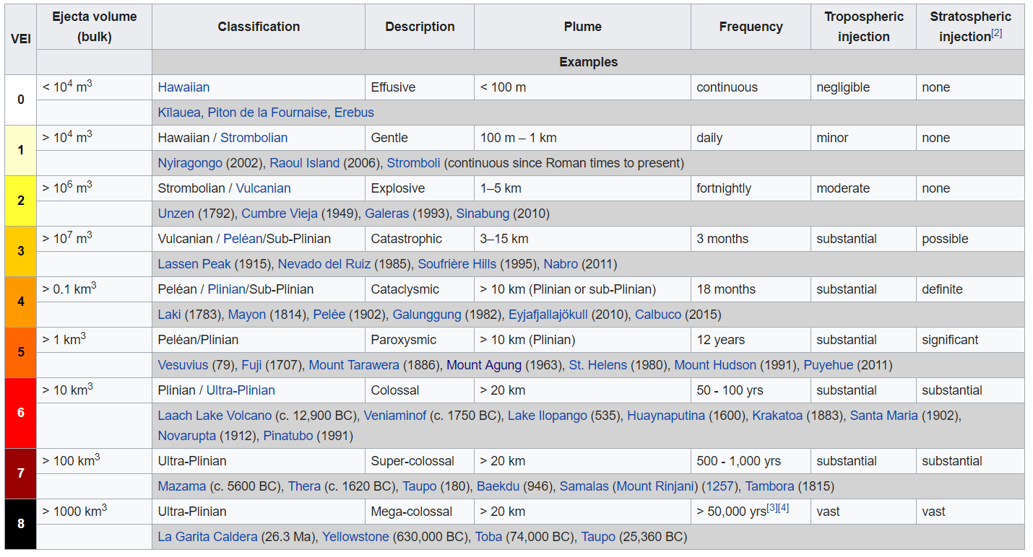Click the La Garita Caldera link

[207, 537]
